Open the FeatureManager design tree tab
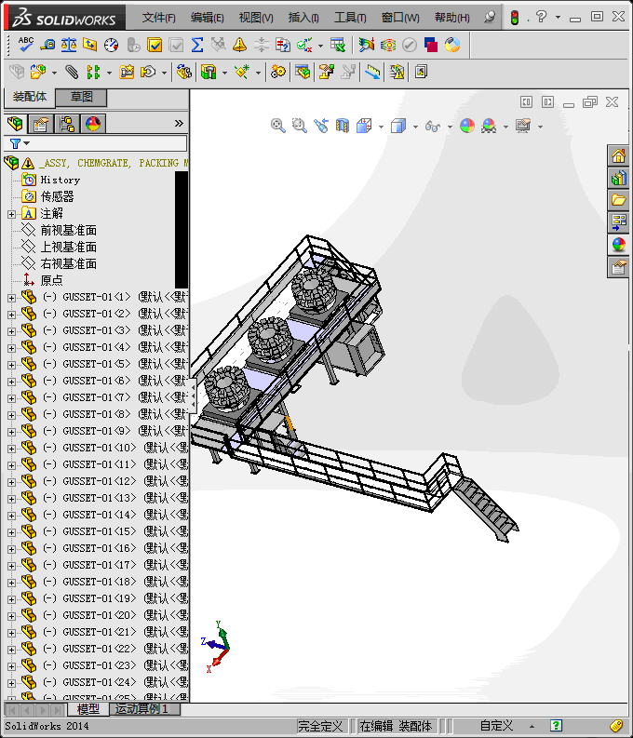The height and width of the screenshot is (738, 633). (x=15, y=124)
